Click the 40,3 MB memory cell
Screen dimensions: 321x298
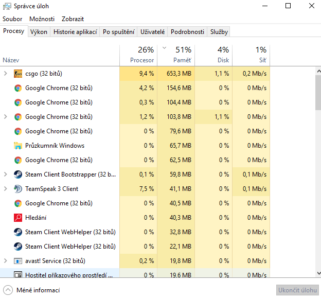[x=176, y=218]
